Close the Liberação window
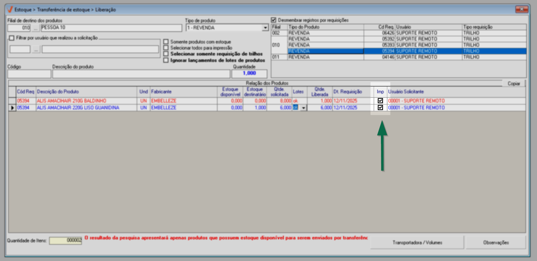The image size is (537, 261). [x=522, y=9]
